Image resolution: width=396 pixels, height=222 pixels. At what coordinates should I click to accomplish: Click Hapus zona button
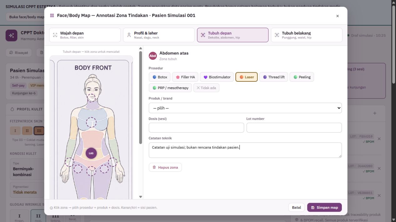click(165, 167)
